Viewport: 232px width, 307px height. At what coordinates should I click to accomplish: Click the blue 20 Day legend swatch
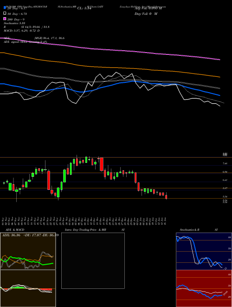tap(5, 7)
